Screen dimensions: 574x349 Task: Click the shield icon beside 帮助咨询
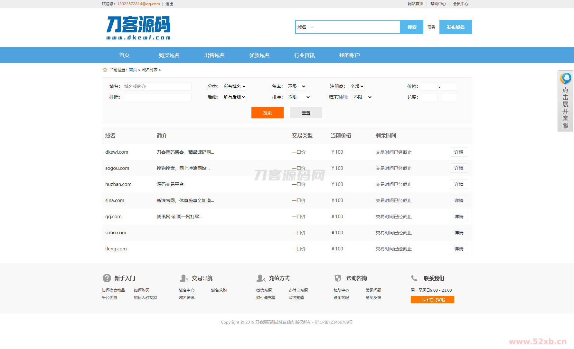(338, 278)
